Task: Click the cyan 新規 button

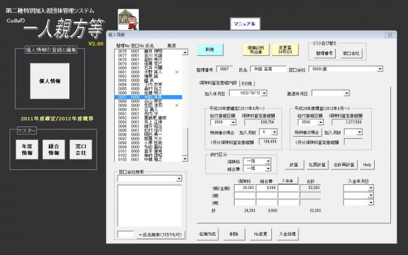Action: point(210,50)
